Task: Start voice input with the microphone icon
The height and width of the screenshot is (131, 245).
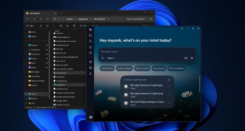Action: pyautogui.click(x=192, y=58)
